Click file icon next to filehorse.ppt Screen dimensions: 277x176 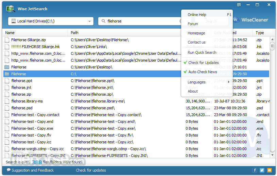tap(7, 81)
